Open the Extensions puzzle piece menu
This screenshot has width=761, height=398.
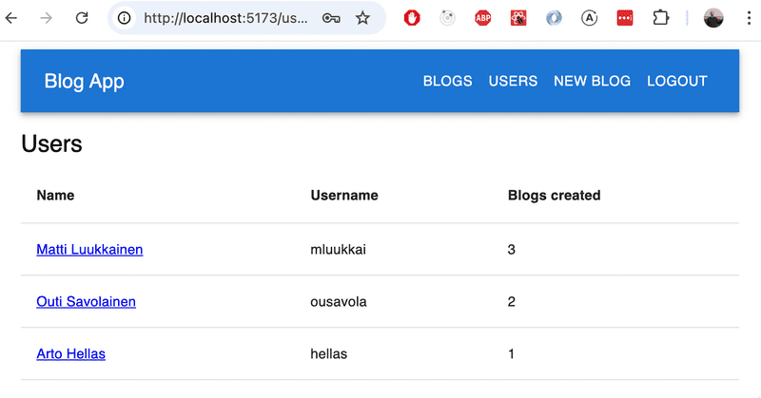660,18
